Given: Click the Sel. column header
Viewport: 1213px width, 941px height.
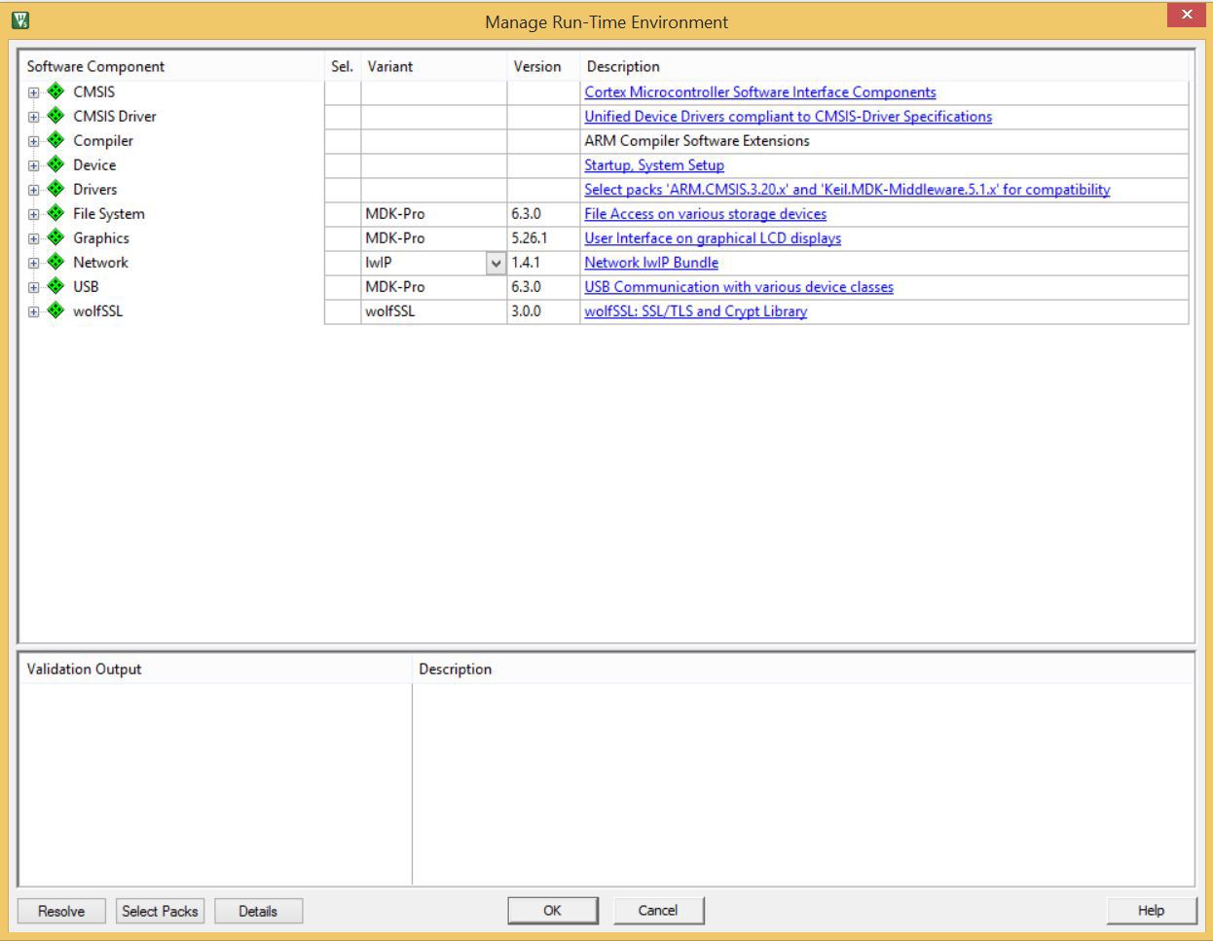Looking at the screenshot, I should coord(343,66).
